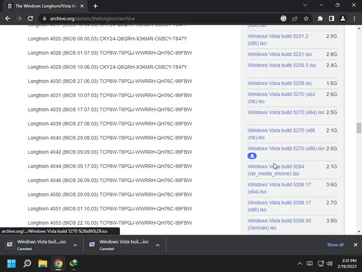Image resolution: width=362 pixels, height=272 pixels.
Task: Reload the archive.org page
Action: (x=30, y=18)
